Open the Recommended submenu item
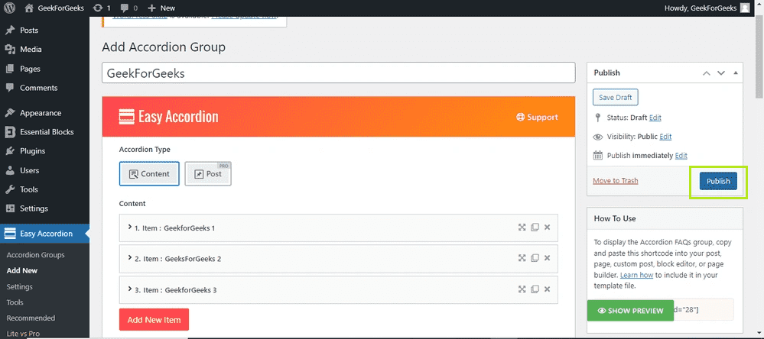764x339 pixels. 31,318
